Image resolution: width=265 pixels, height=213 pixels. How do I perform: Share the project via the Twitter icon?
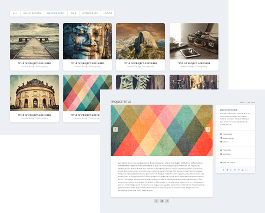click(227, 170)
